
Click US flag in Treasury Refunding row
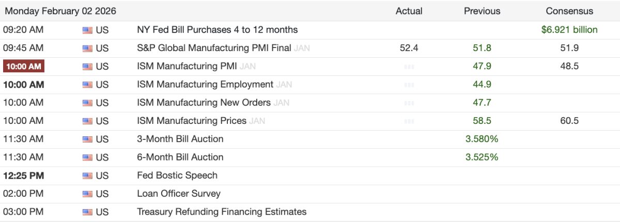pyautogui.click(x=87, y=212)
